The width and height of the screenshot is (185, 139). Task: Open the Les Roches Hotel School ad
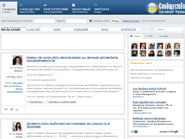(149, 89)
